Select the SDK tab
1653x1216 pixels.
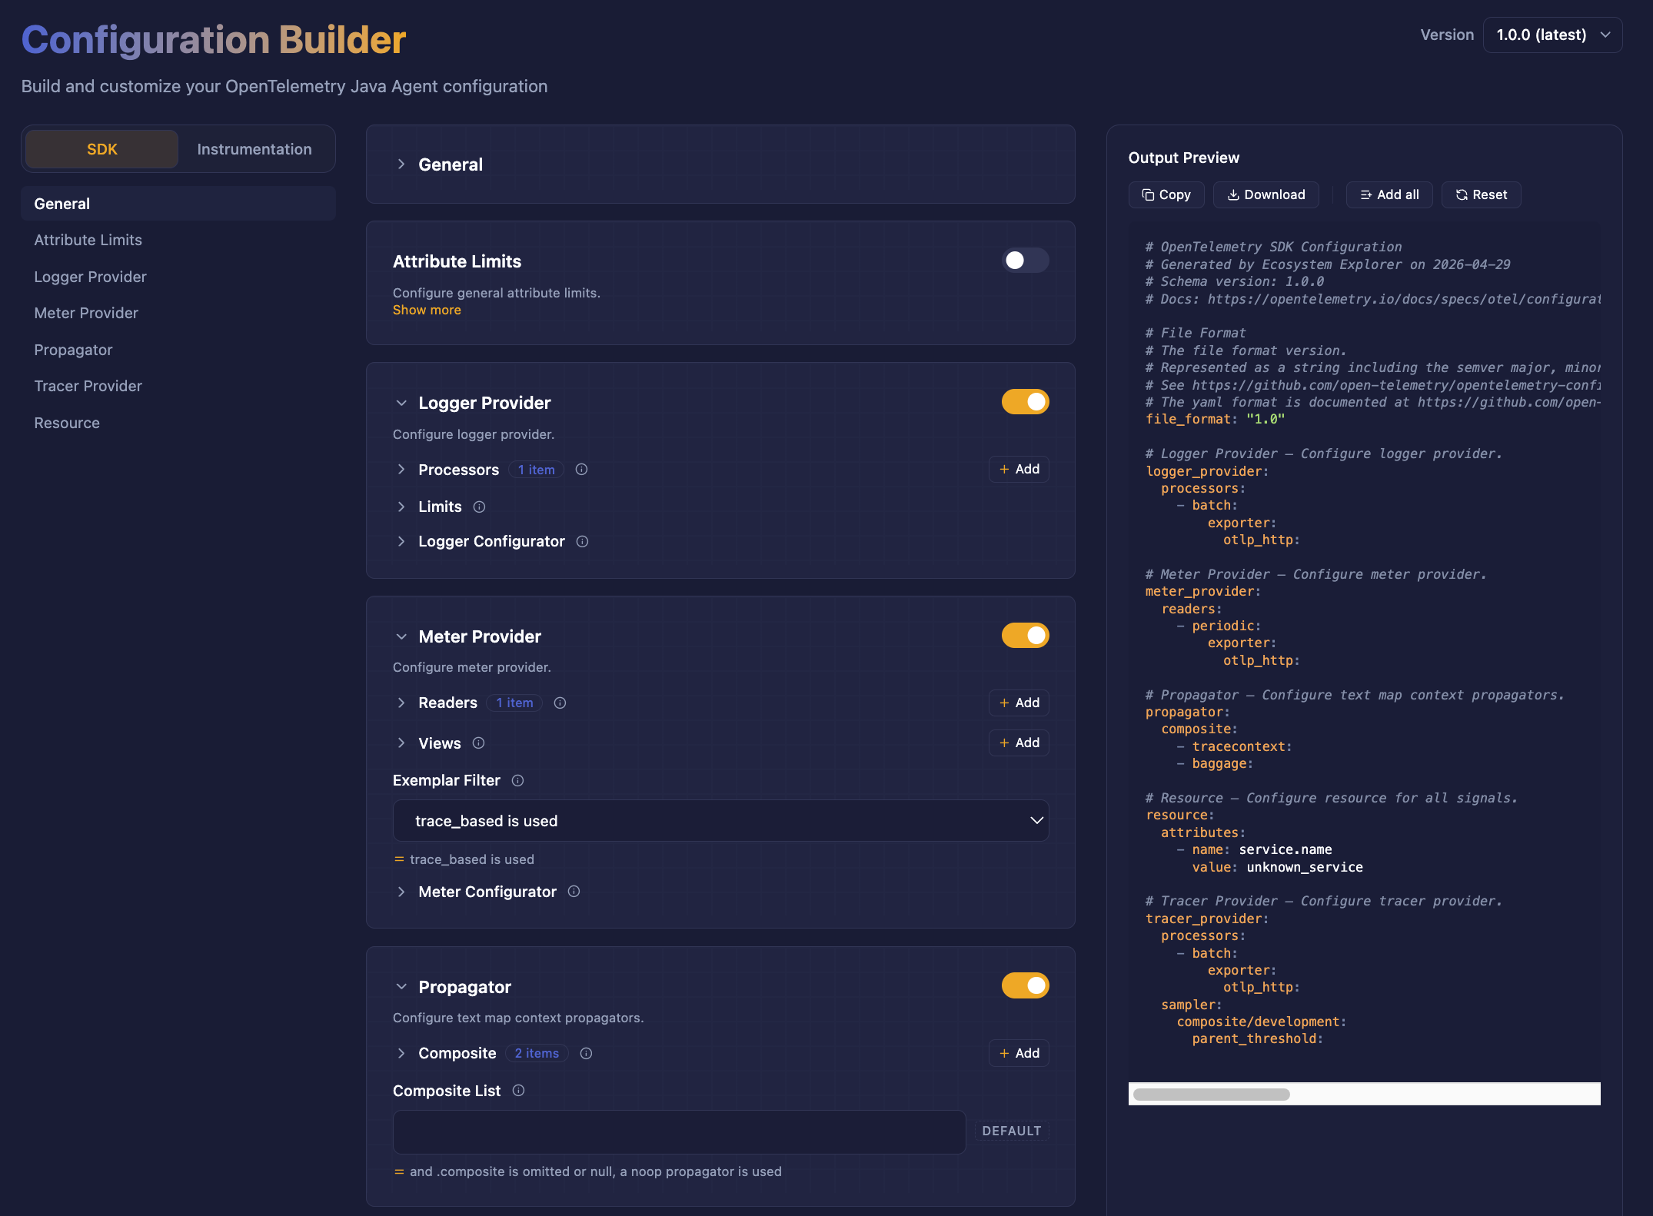(x=101, y=148)
